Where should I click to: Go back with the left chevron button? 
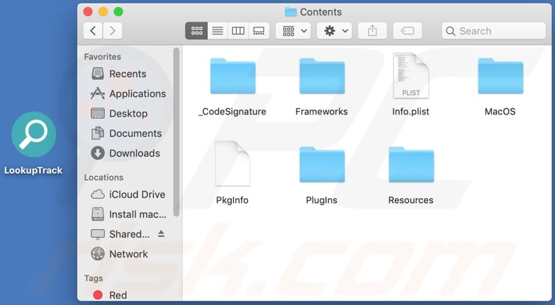[93, 31]
